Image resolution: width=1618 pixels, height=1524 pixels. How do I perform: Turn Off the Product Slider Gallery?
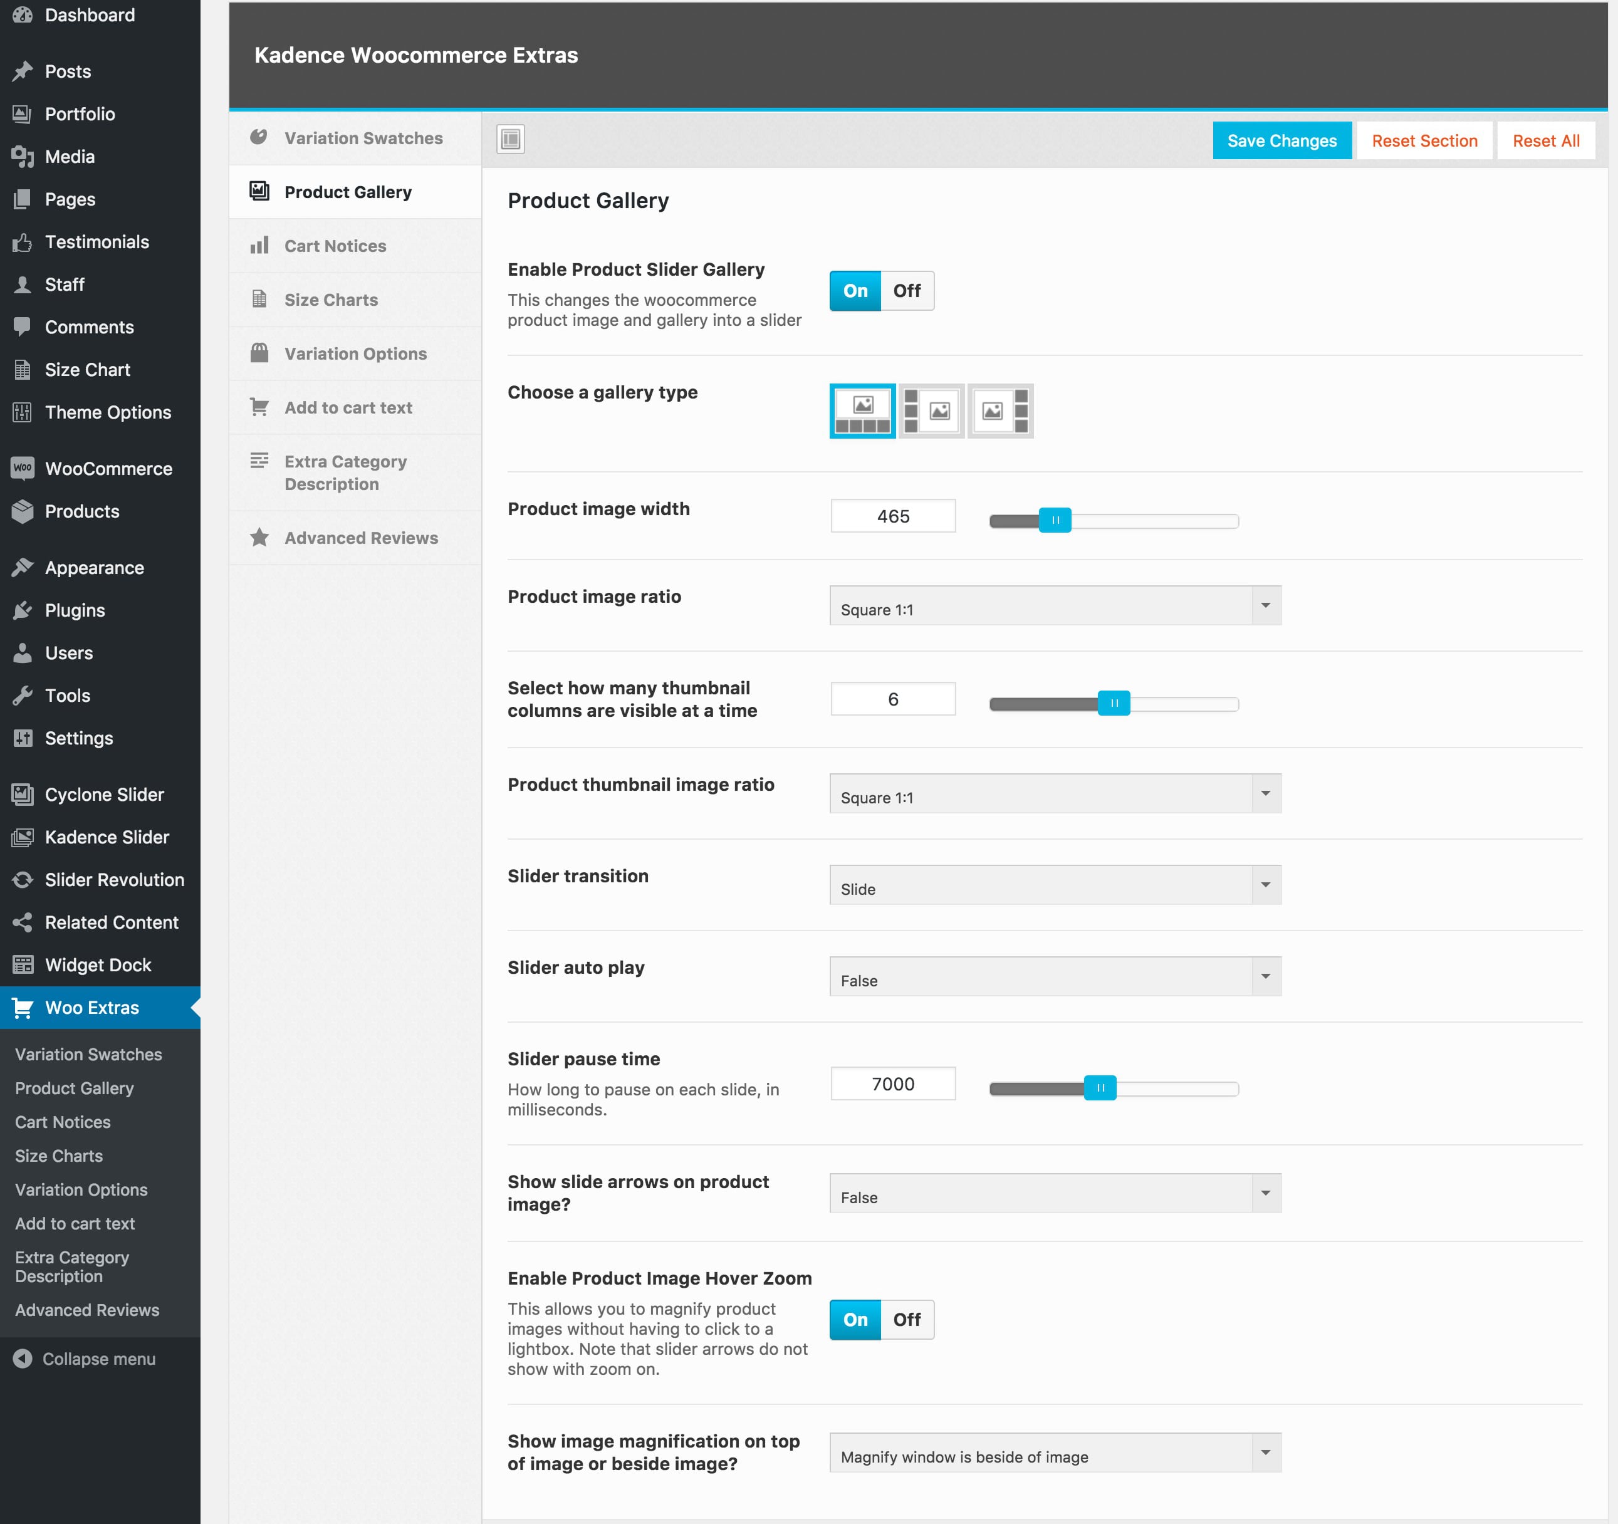click(x=907, y=291)
